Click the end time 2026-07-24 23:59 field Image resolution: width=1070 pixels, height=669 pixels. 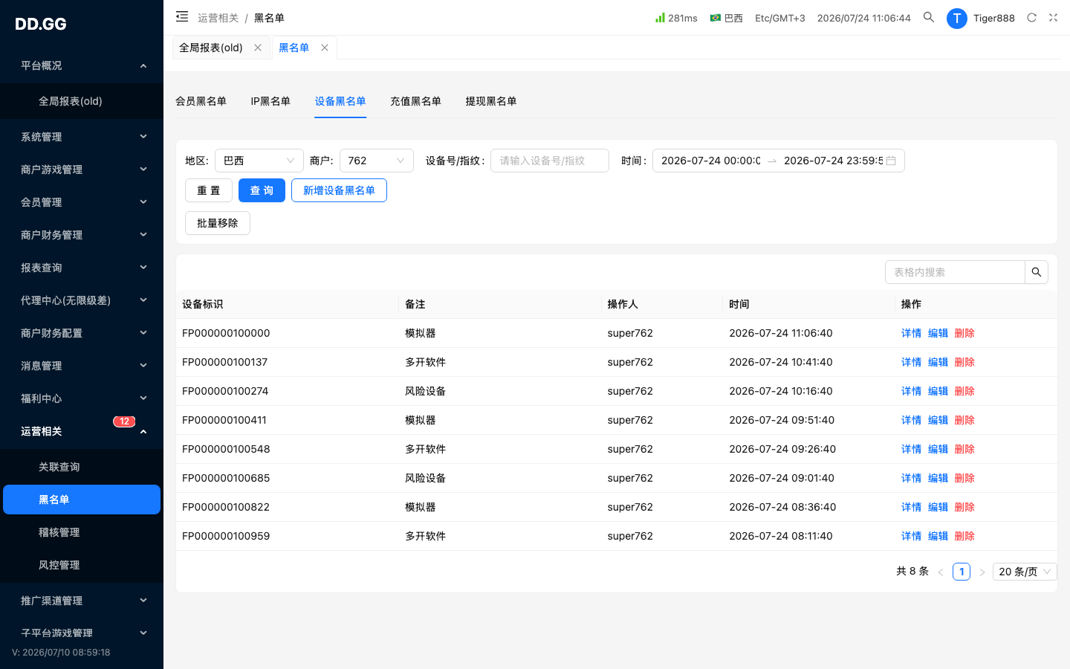[x=833, y=161]
